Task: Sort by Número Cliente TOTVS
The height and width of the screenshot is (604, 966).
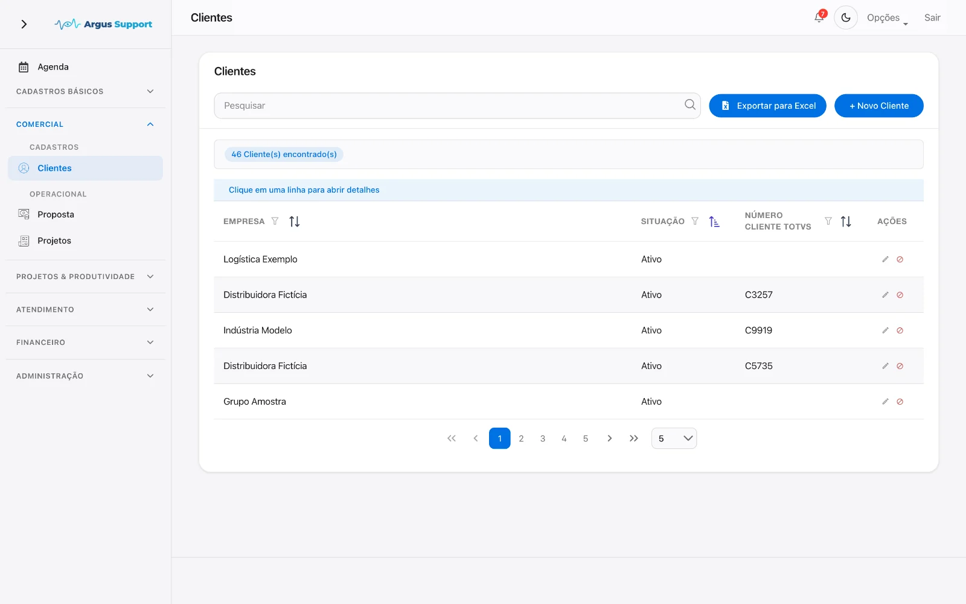Action: coord(846,221)
